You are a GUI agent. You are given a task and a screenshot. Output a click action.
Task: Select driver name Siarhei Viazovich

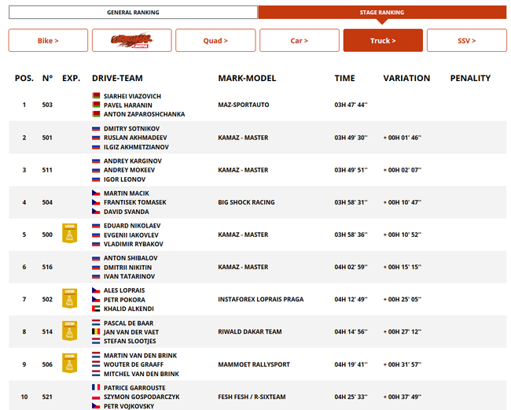pyautogui.click(x=132, y=96)
